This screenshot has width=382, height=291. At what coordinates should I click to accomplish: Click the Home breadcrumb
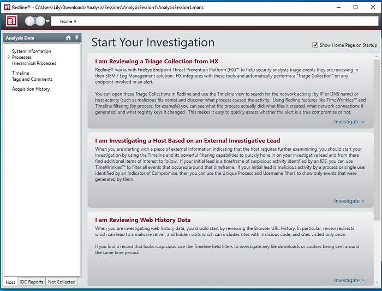pyautogui.click(x=66, y=21)
